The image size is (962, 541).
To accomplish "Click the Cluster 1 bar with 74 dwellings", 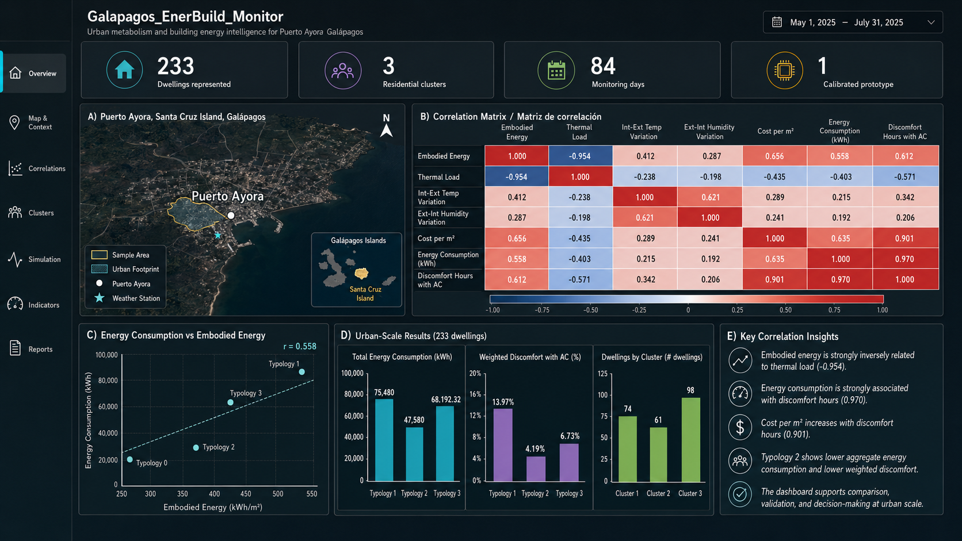I will (628, 448).
